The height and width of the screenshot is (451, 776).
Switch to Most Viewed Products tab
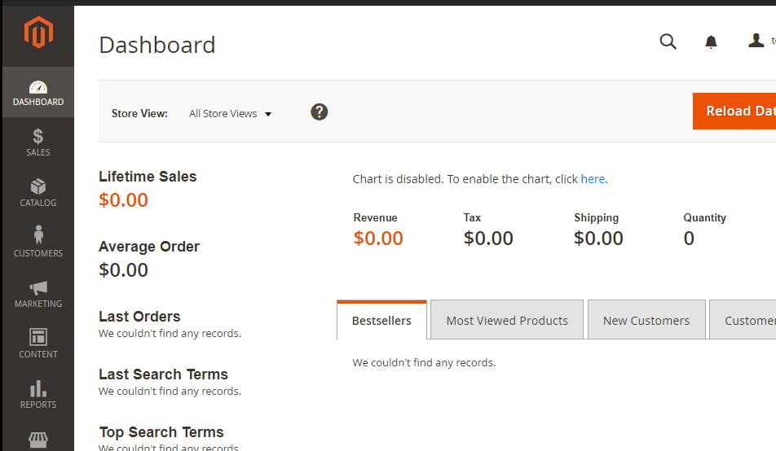[507, 321]
